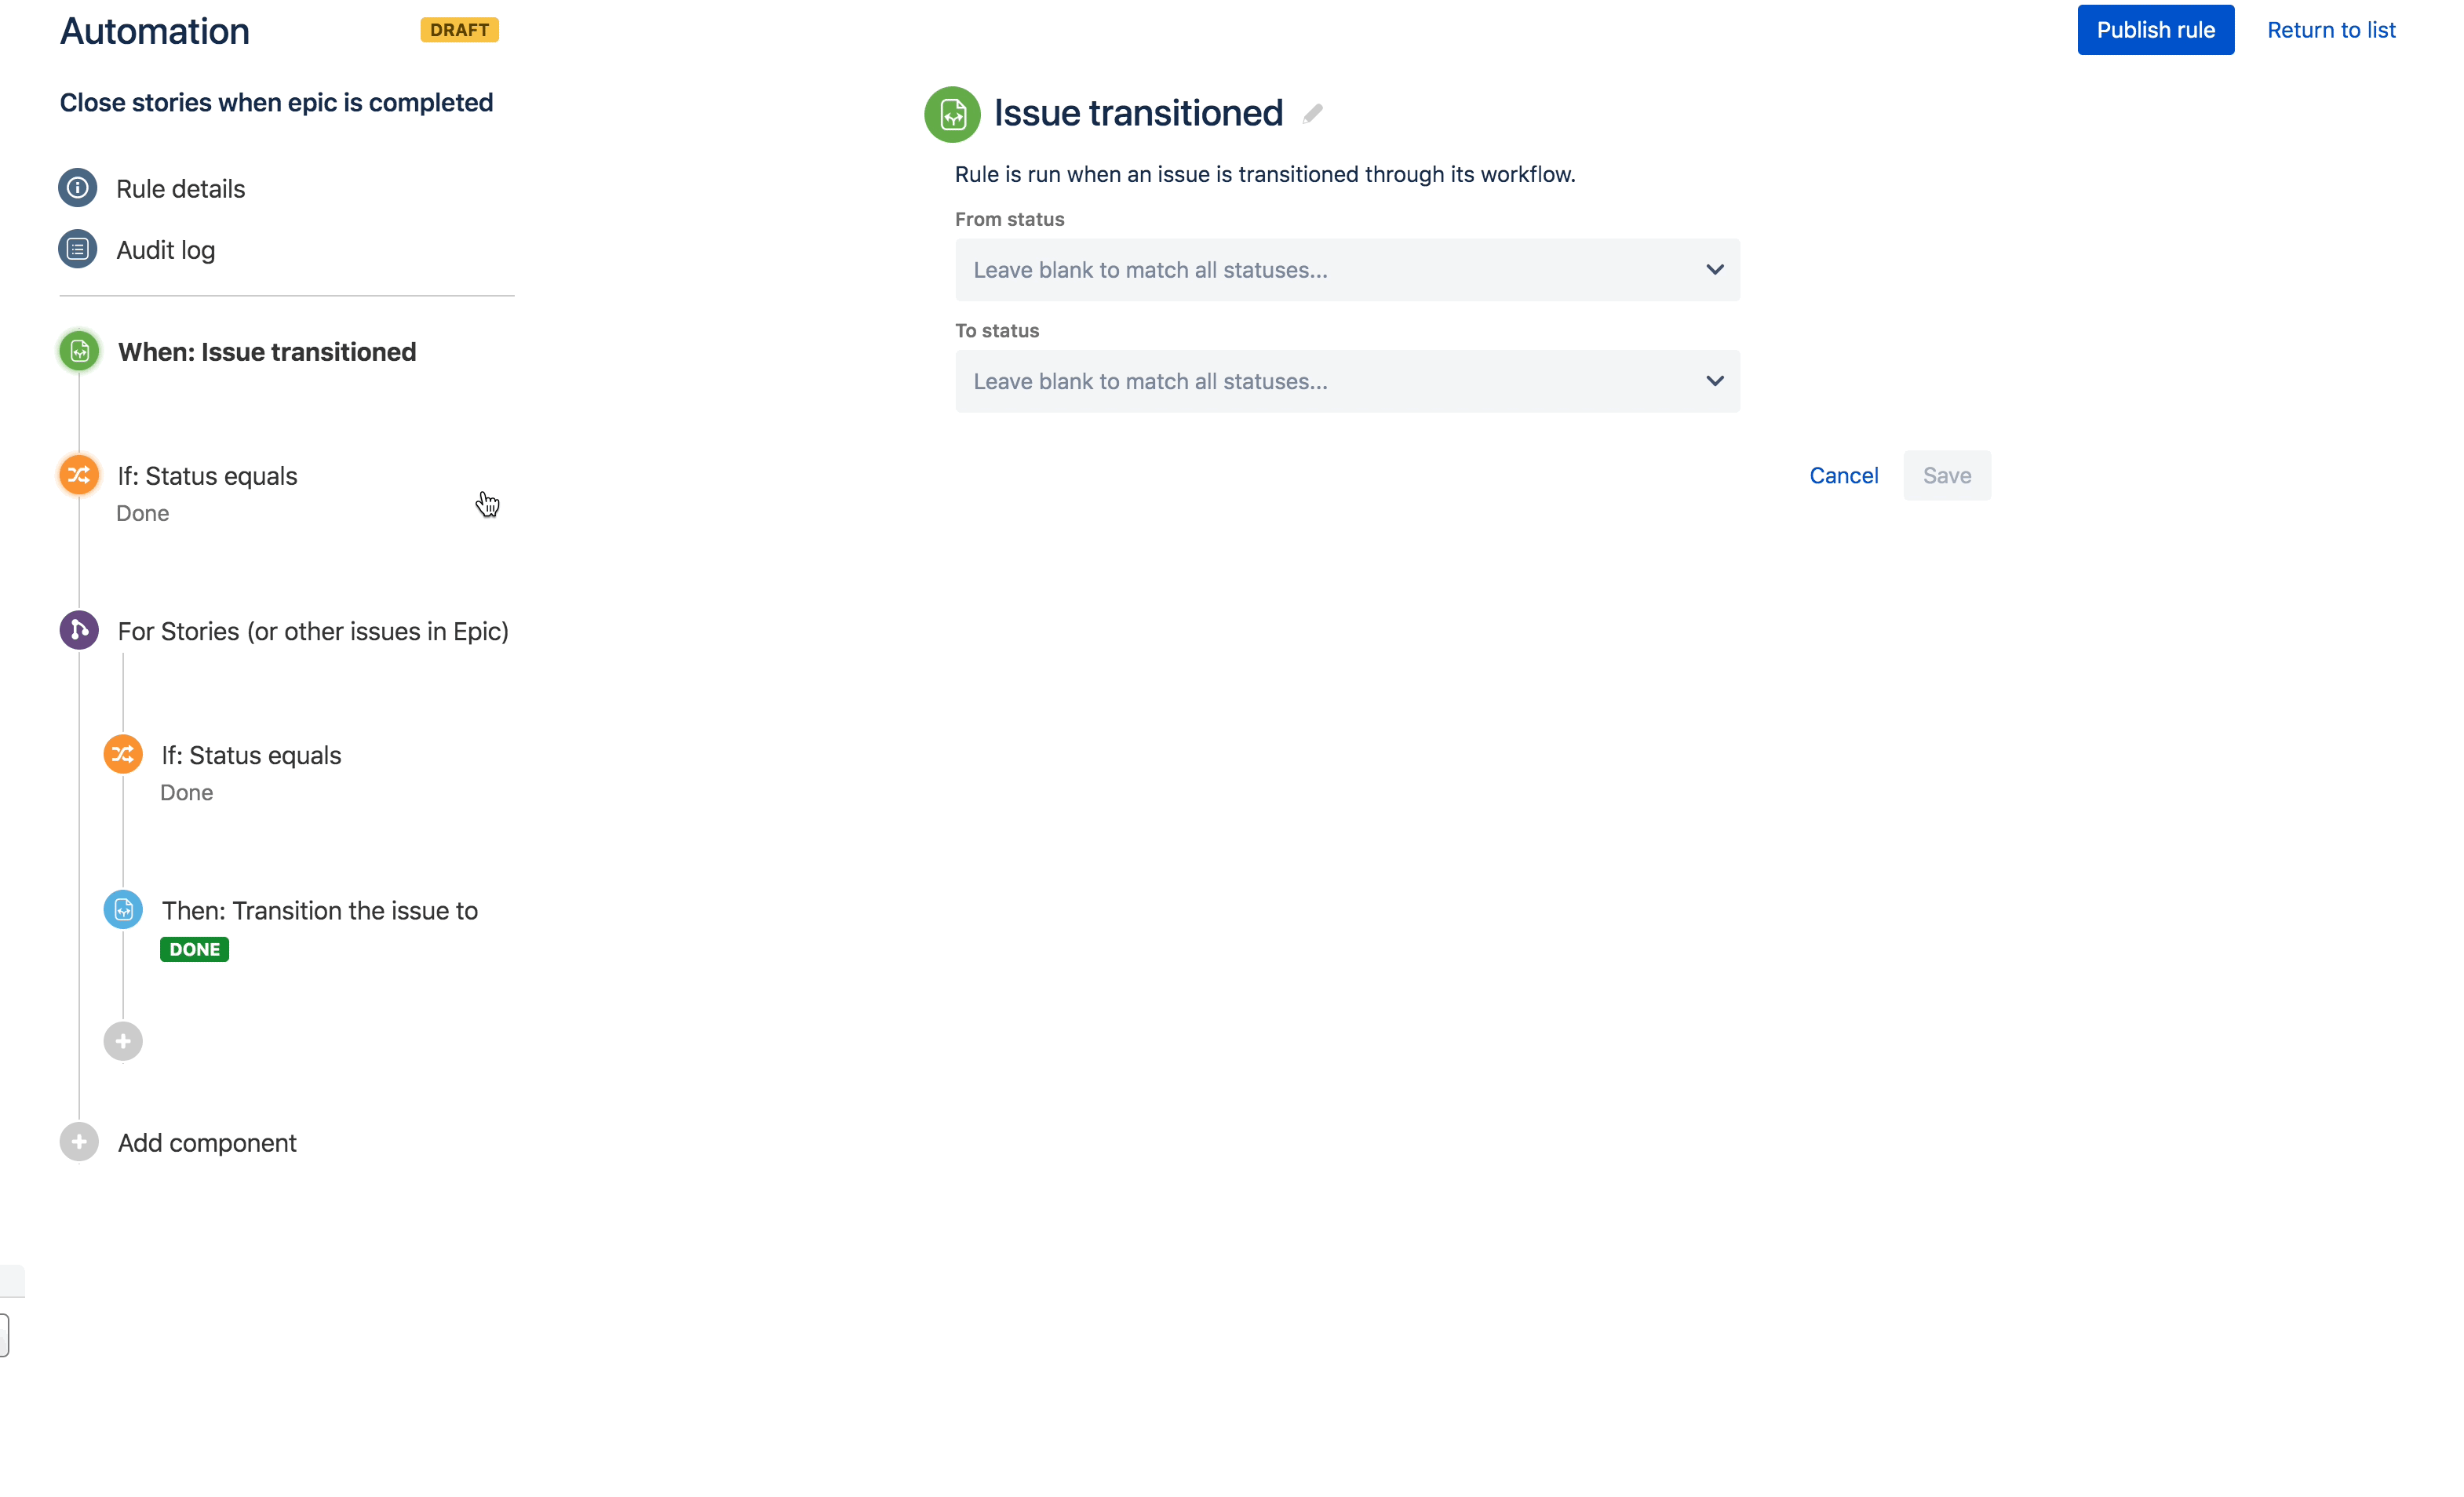
Task: Select the blue Transition the issue action icon
Action: (x=123, y=909)
